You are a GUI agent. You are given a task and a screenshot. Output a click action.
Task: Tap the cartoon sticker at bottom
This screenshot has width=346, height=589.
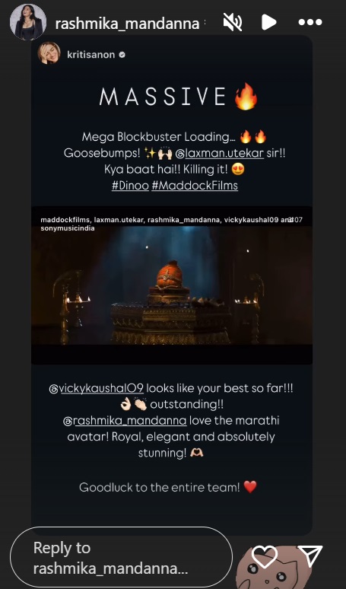click(274, 568)
